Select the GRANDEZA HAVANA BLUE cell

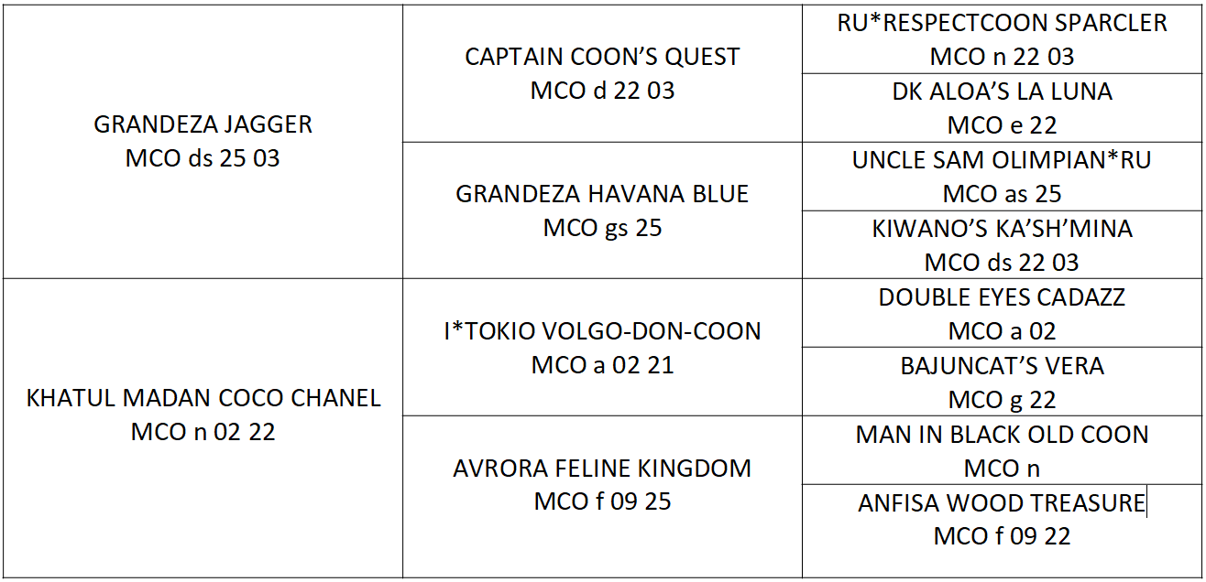(x=602, y=210)
